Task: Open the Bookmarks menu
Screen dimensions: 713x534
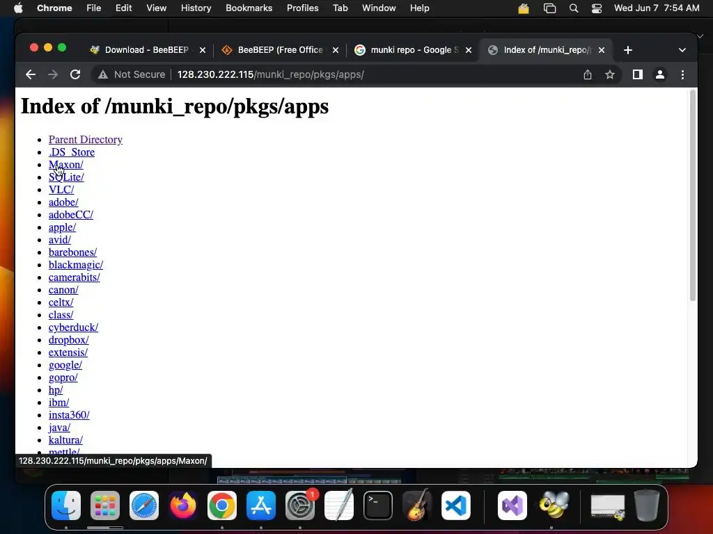Action: point(249,8)
